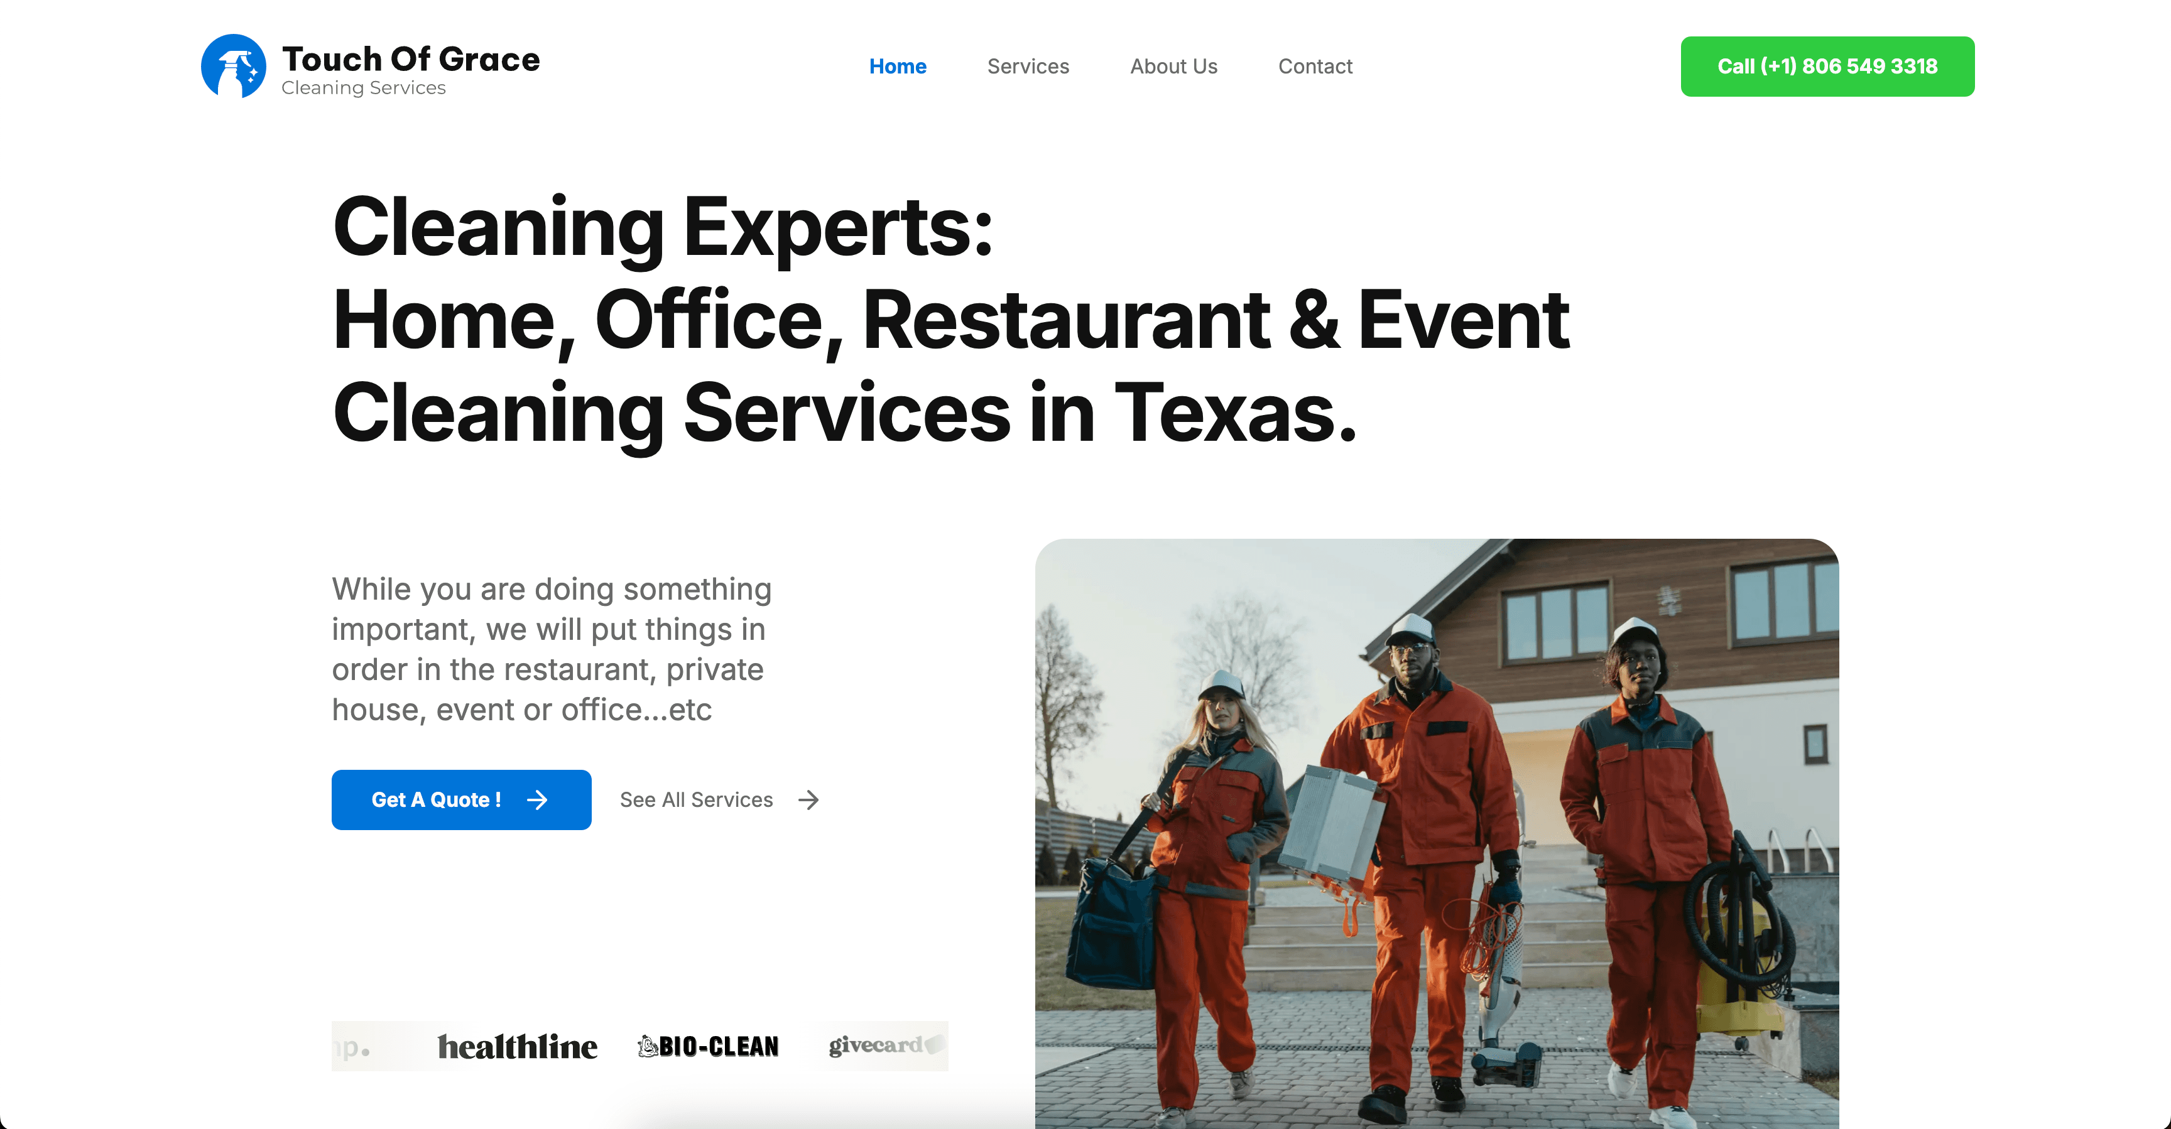
Task: Click the blue Get A Quote button
Action: (x=461, y=799)
